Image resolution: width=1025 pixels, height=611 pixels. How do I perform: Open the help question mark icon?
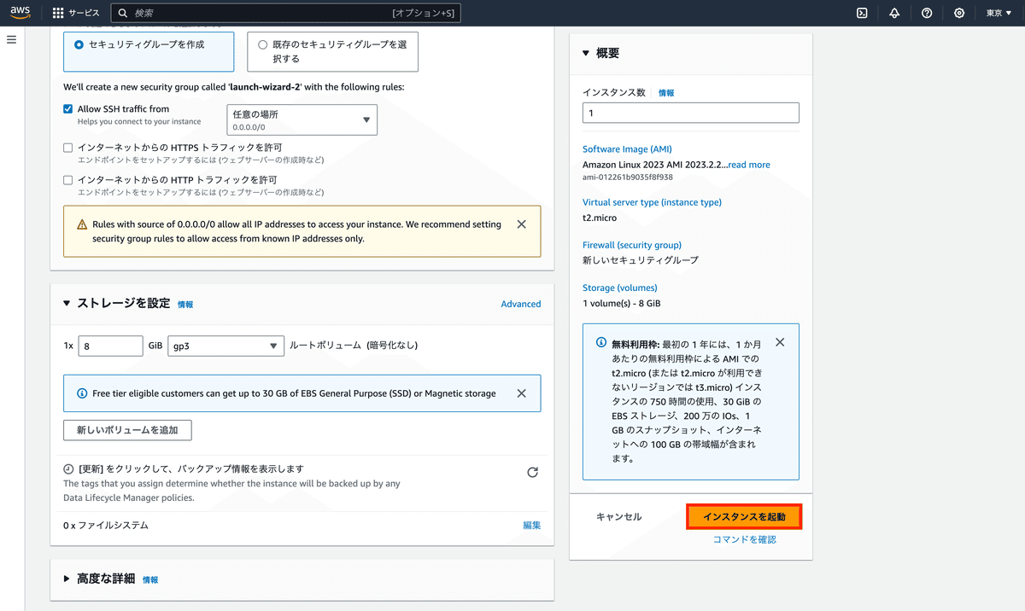pos(927,13)
